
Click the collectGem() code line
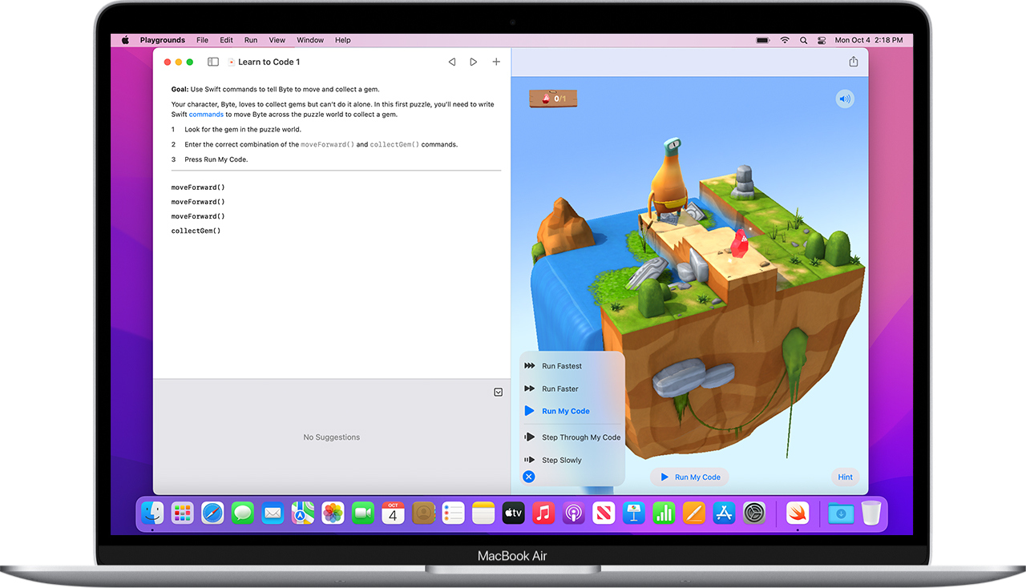point(196,231)
